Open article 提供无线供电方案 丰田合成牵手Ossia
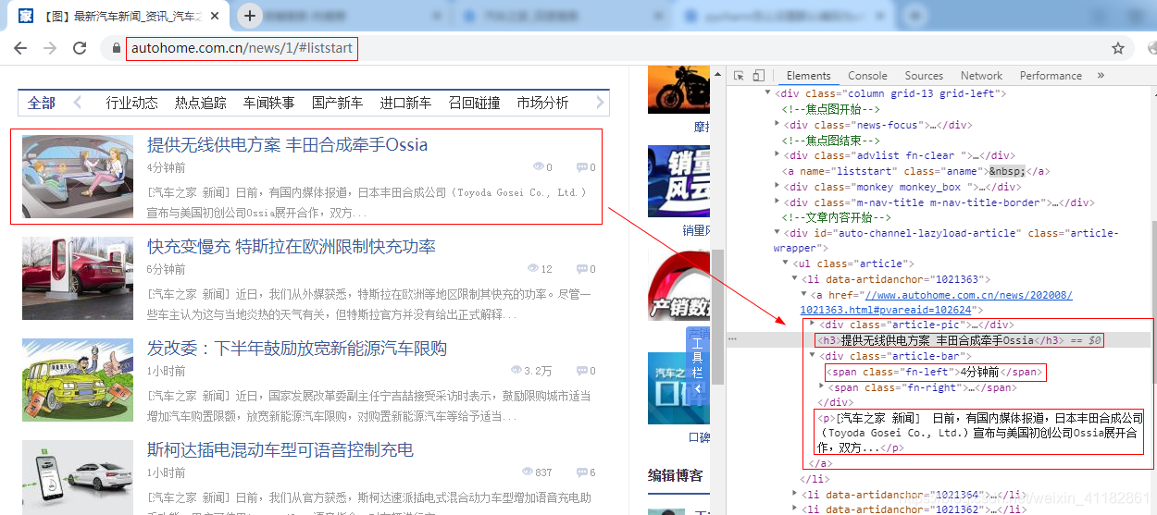 click(287, 145)
